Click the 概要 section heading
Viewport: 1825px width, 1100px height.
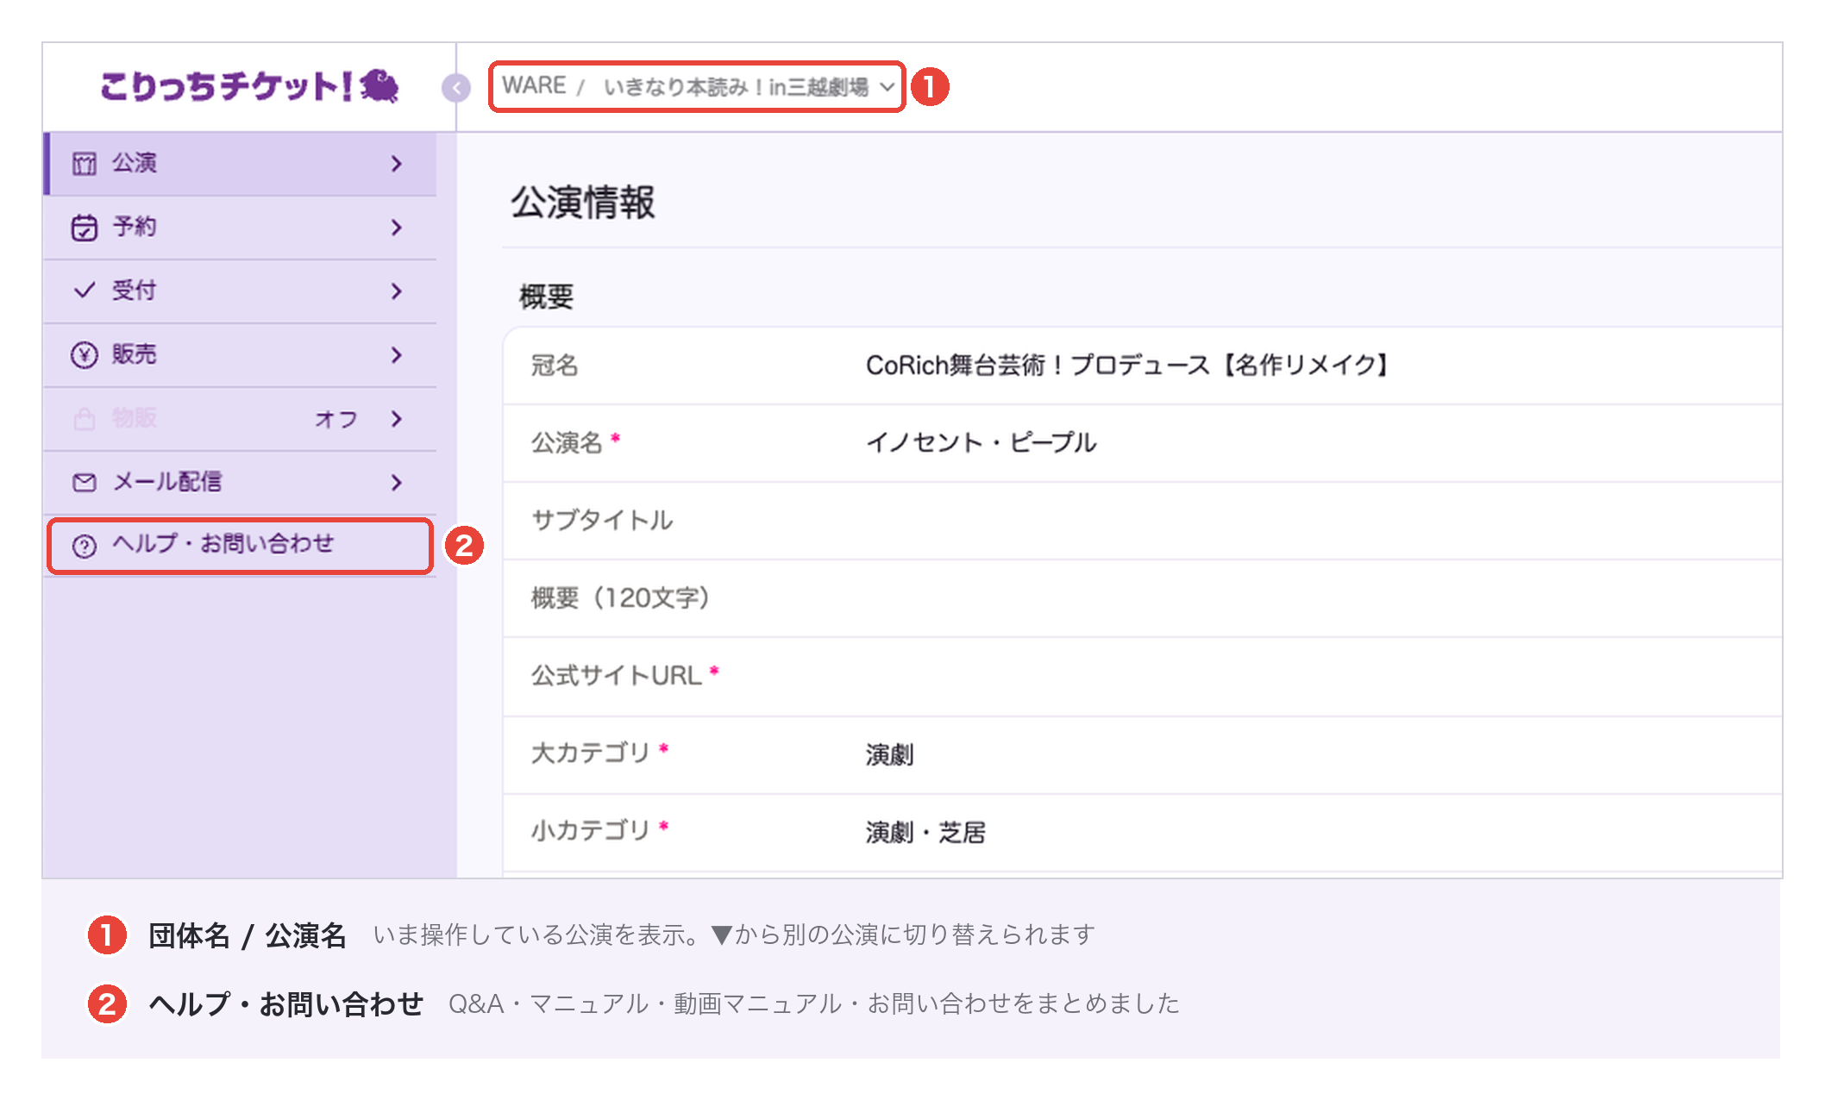[x=546, y=297]
